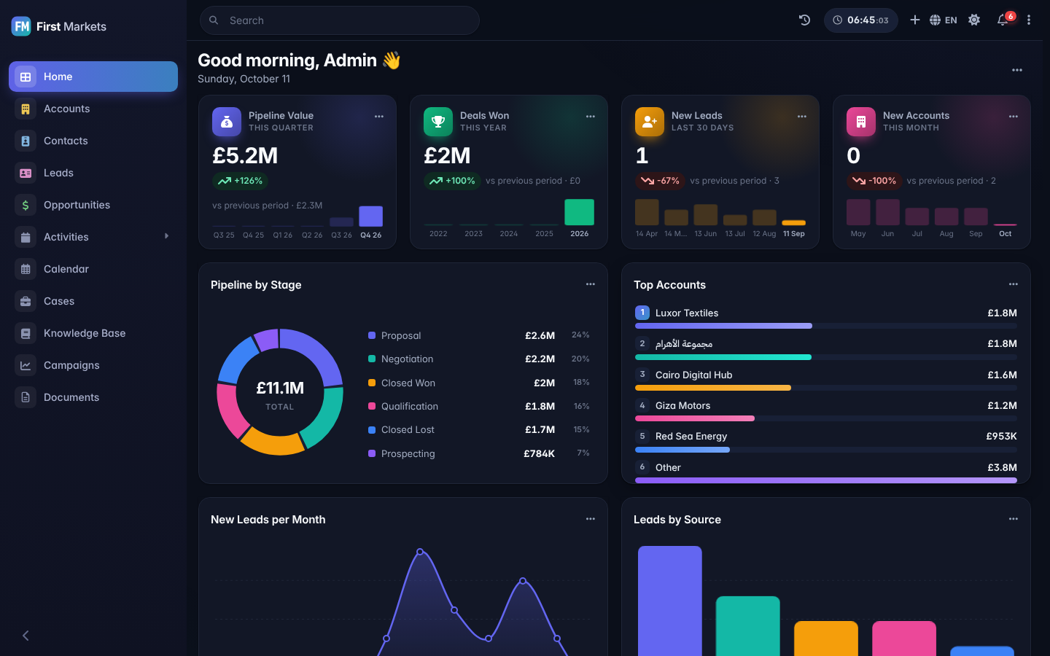Click the 2026 bar in Deals Won chart
Screen dimensions: 1050x656
580,212
